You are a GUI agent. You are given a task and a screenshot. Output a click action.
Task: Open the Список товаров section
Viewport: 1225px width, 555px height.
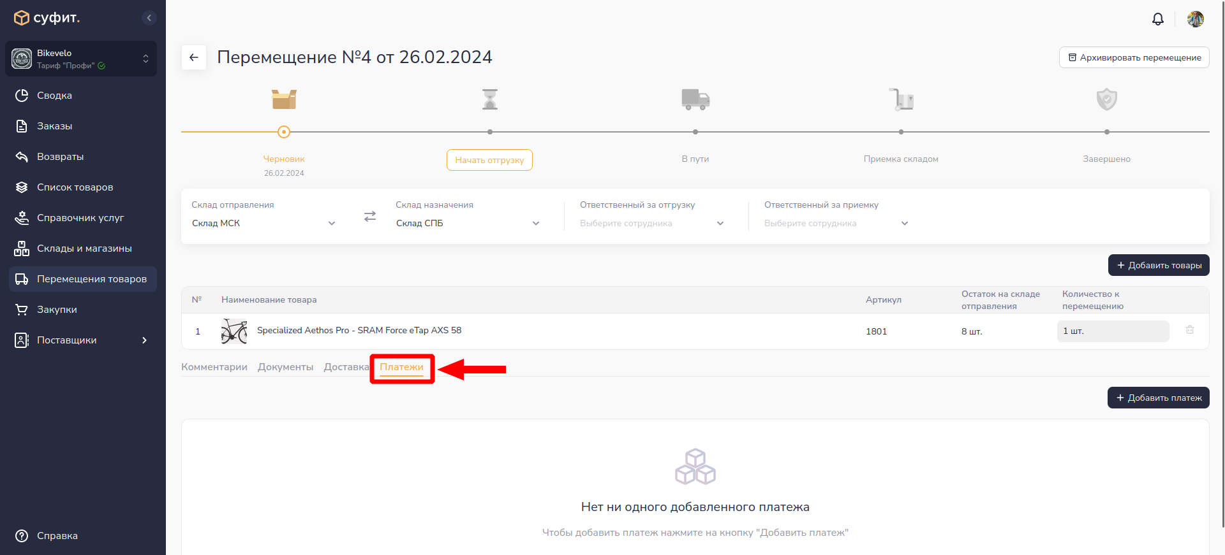[83, 187]
